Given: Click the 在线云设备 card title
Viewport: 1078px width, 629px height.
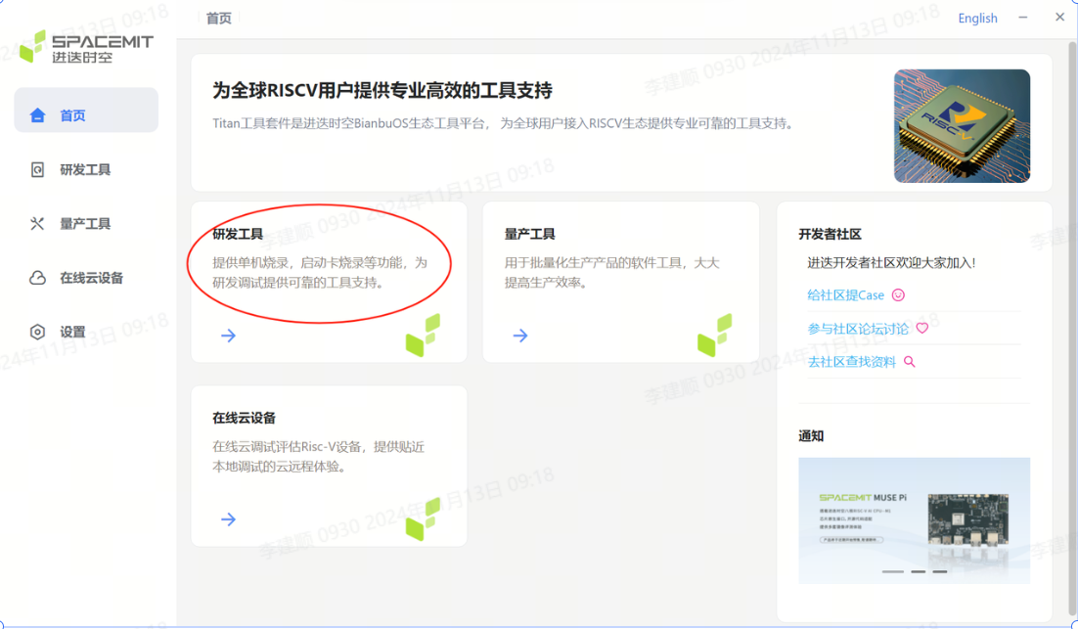Looking at the screenshot, I should [x=244, y=418].
